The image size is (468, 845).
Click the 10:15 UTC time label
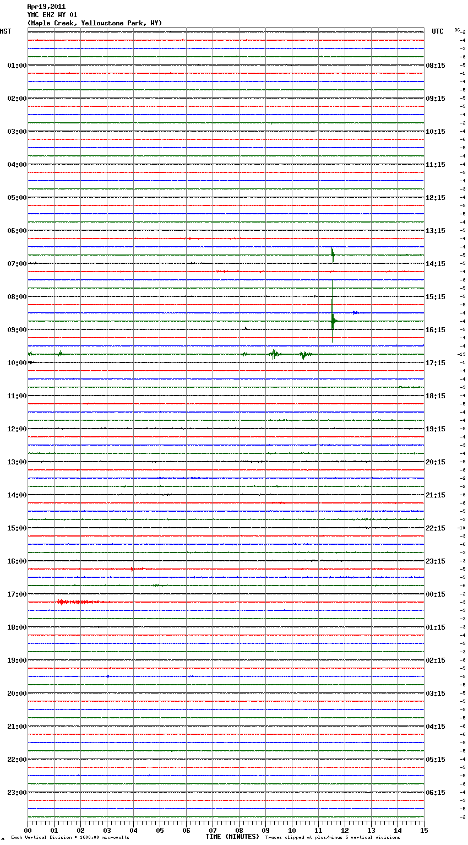pos(436,132)
